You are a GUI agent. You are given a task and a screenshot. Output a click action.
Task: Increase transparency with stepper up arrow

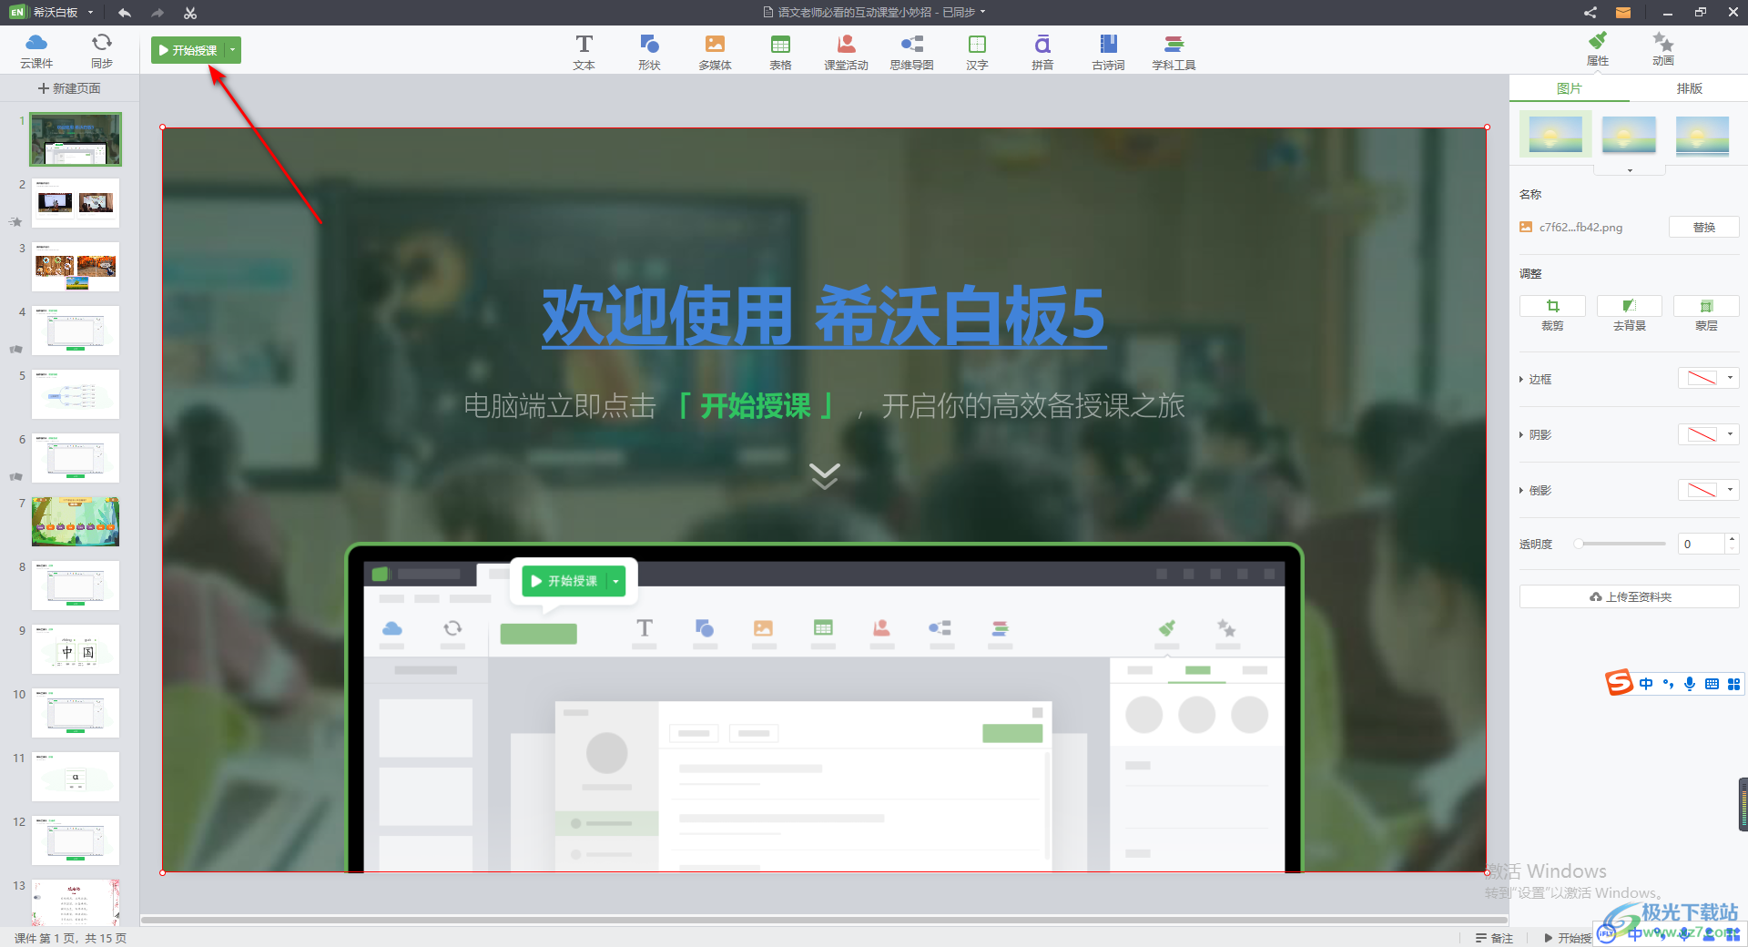pos(1732,539)
